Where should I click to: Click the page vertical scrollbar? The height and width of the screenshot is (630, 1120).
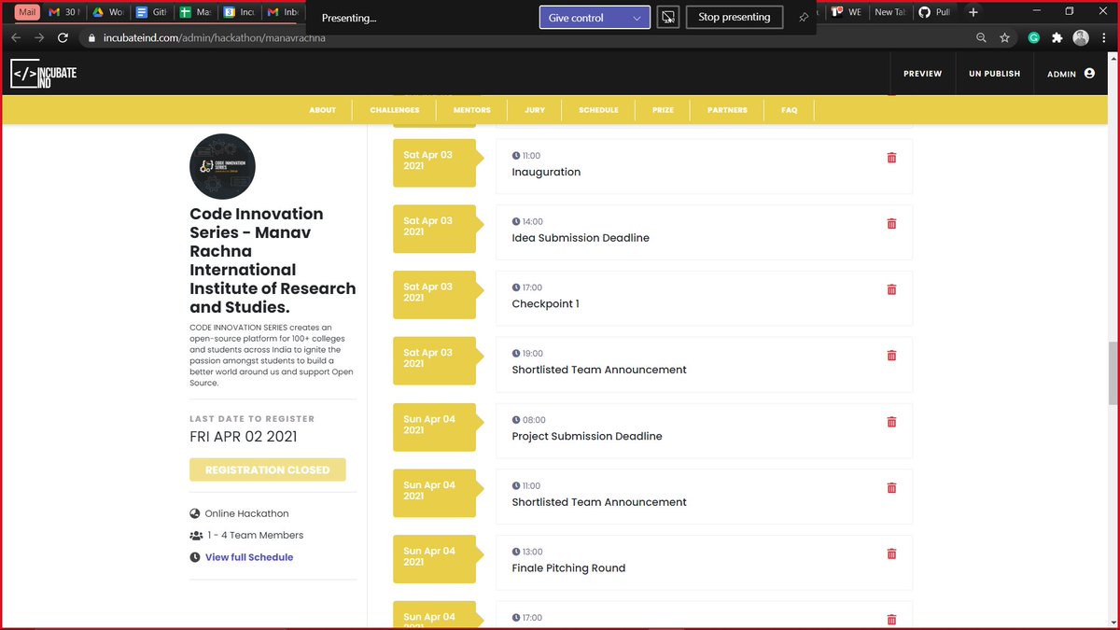point(1113,373)
